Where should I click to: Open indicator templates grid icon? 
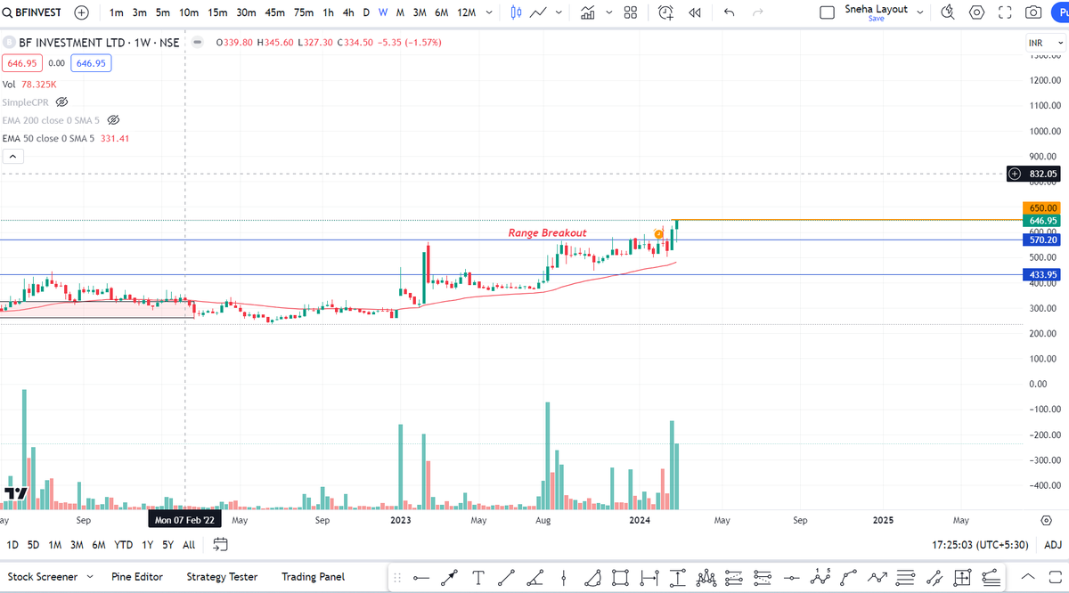(631, 12)
